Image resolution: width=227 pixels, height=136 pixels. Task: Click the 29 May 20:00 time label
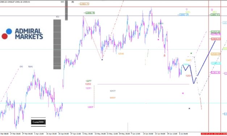[x=124, y=134]
